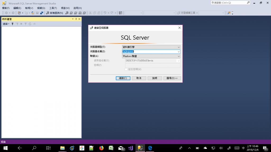This screenshot has width=271, height=152.
Task: Click the Save All toolbar icon
Action: [42, 13]
